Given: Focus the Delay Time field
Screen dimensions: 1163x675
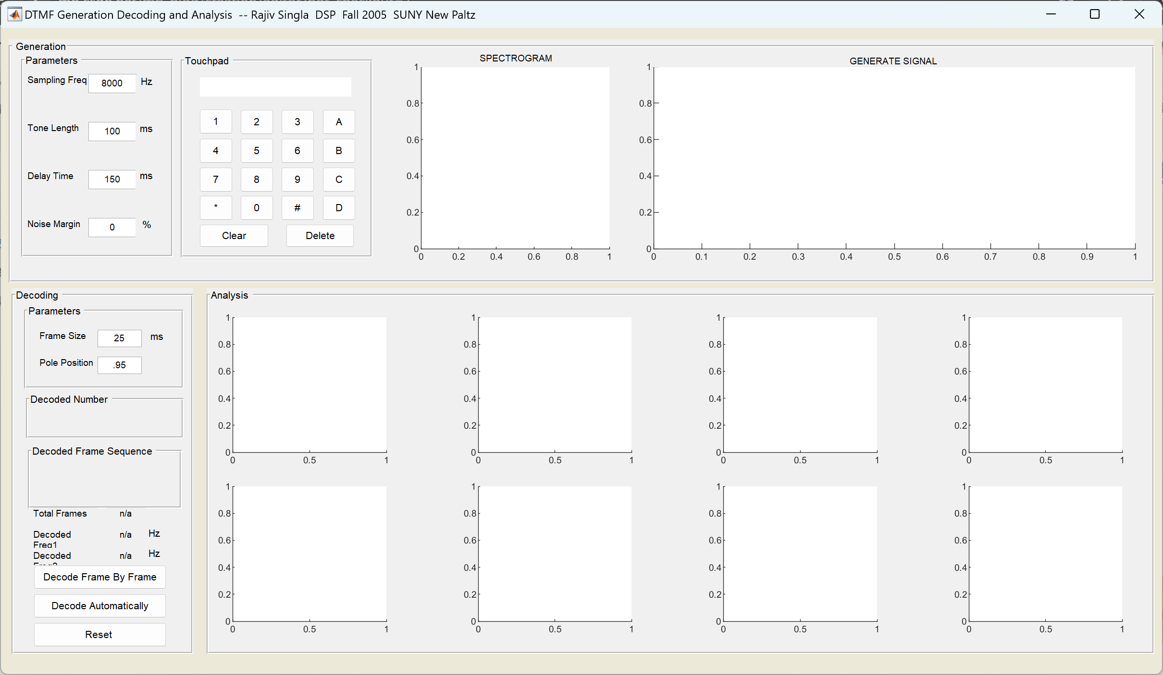Looking at the screenshot, I should [x=112, y=179].
